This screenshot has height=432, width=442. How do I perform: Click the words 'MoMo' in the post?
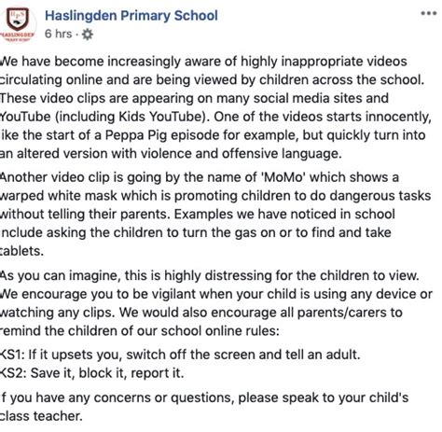pyautogui.click(x=283, y=177)
